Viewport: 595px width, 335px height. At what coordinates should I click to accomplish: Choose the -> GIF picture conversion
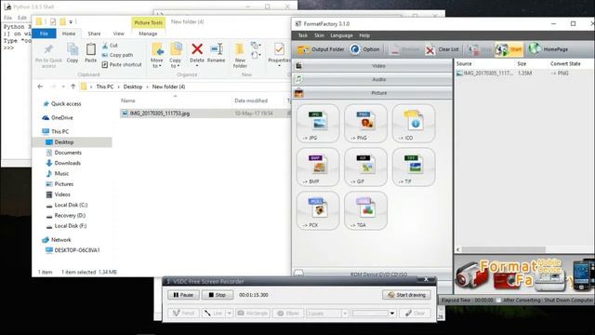coord(365,167)
